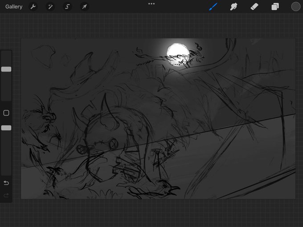Pick the Eraser tool
The width and height of the screenshot is (303, 227).
point(254,7)
